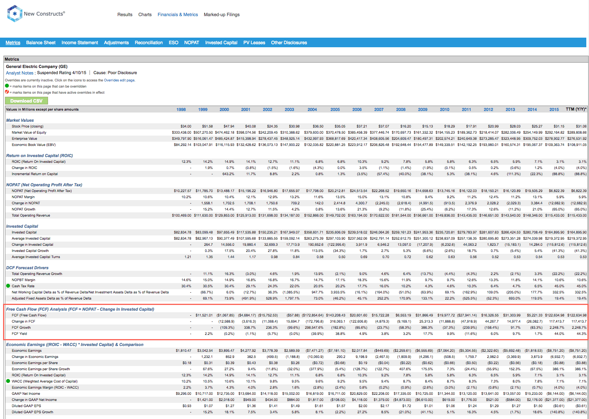The height and width of the screenshot is (419, 589).
Task: Click the 2000 column header
Action: point(224,109)
